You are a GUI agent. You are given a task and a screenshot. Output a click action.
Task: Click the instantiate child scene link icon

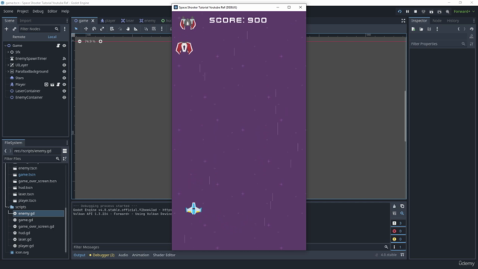click(x=14, y=28)
